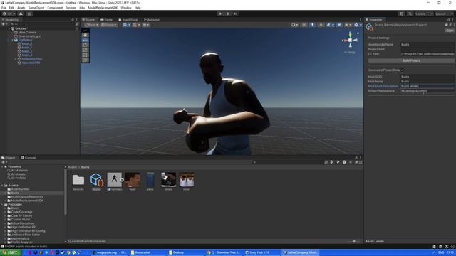Switch to the Console tab

click(28, 158)
